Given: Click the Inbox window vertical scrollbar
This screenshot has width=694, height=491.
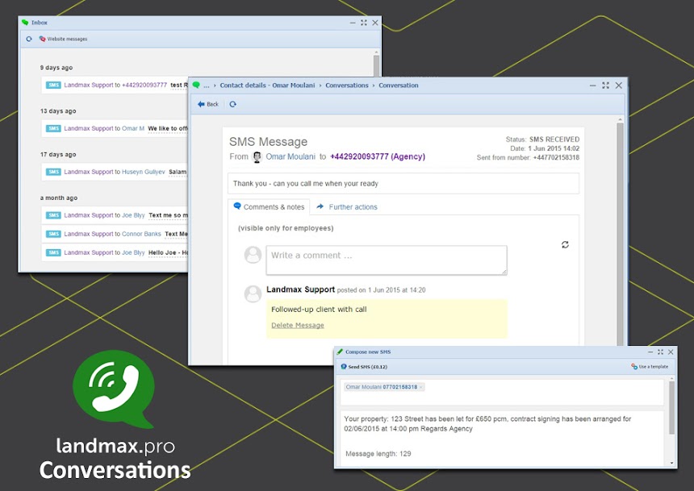Looking at the screenshot, I should click(x=376, y=64).
